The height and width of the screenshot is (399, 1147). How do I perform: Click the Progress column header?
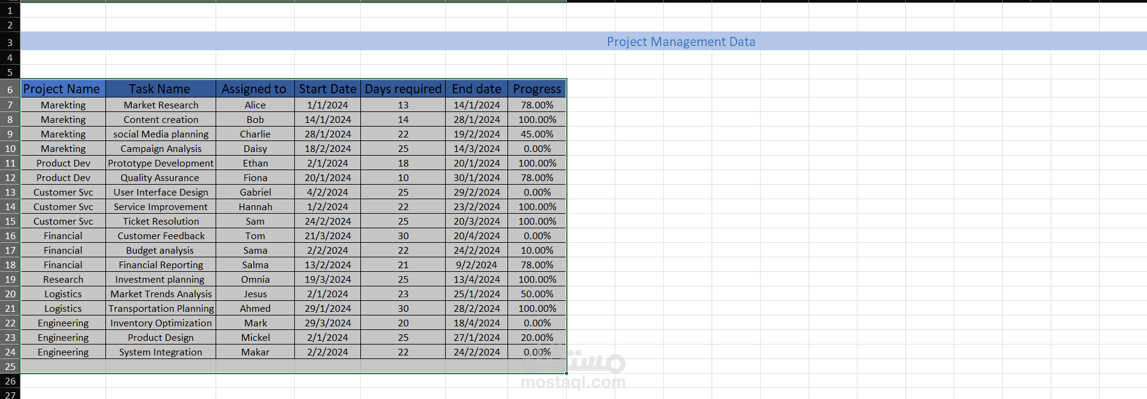[x=537, y=88]
